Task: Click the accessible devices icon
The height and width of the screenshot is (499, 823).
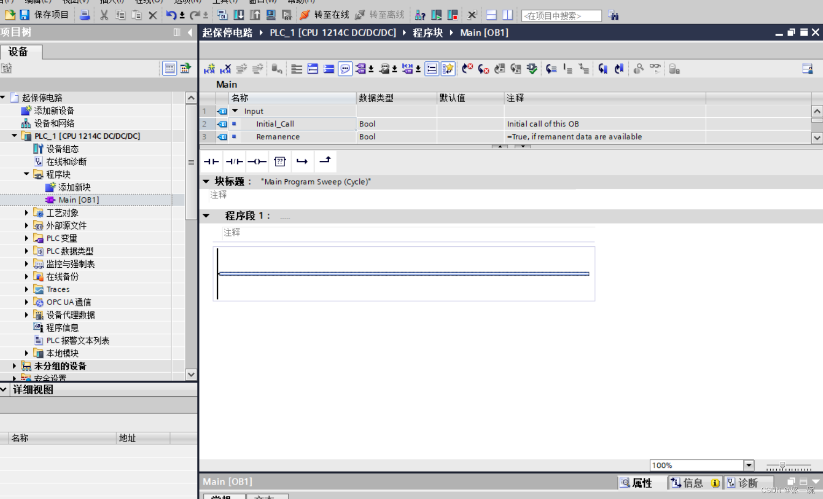Action: coord(420,15)
